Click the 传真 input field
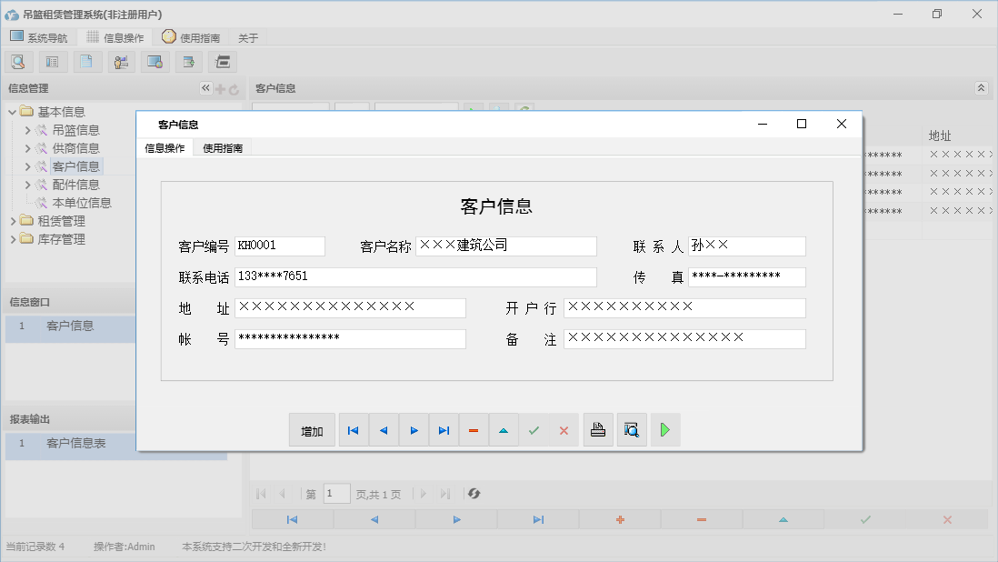The width and height of the screenshot is (998, 562). 747,276
